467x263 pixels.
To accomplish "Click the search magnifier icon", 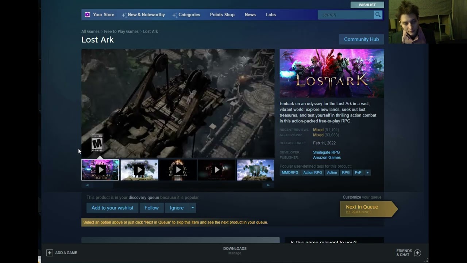I will tap(378, 15).
